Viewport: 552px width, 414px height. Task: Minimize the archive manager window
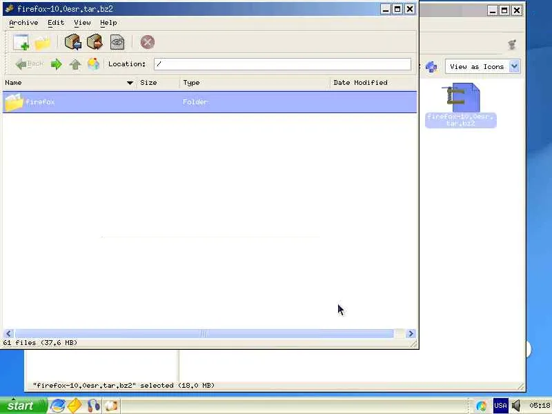[x=386, y=9]
